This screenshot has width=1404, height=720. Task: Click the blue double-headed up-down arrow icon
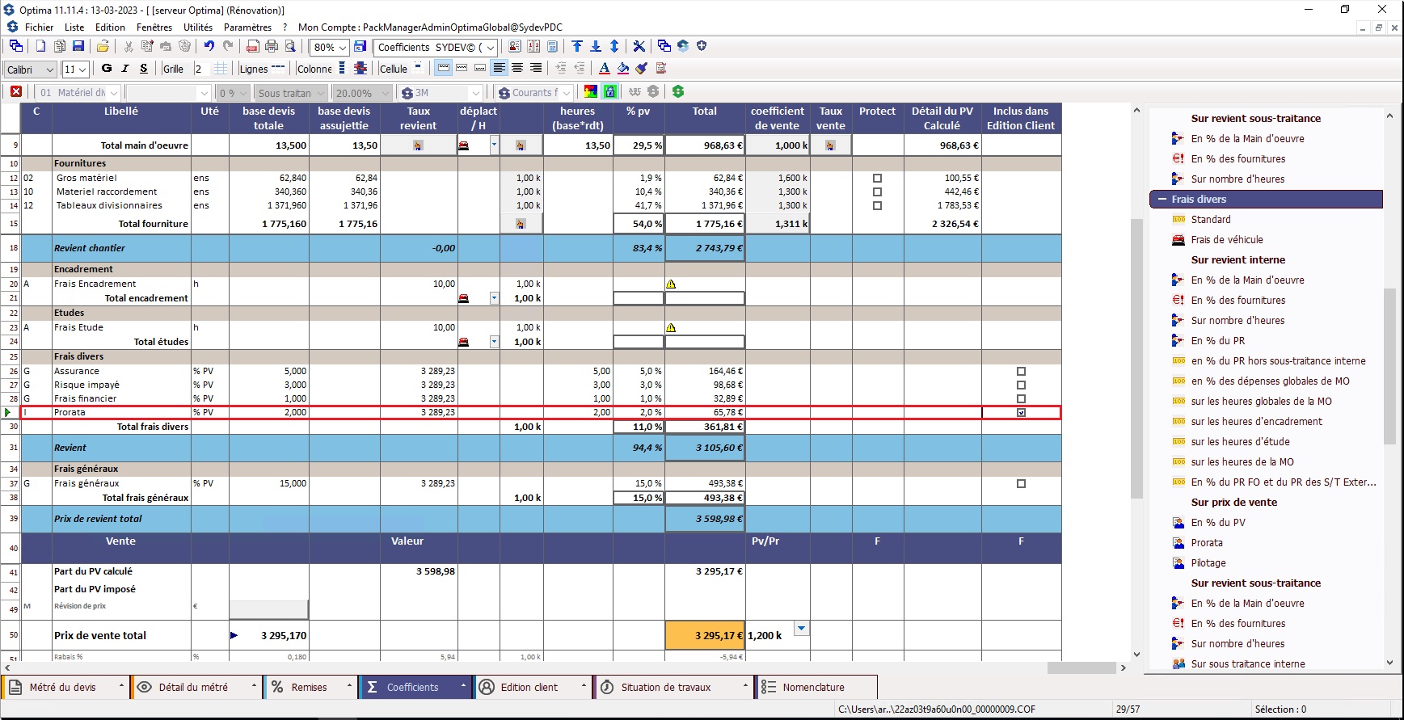pos(614,46)
